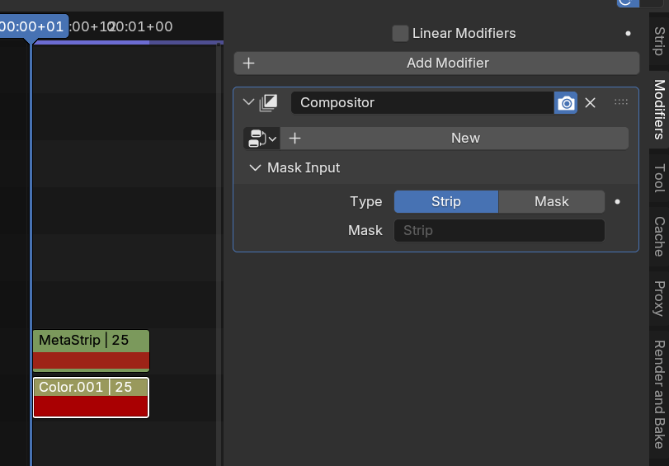The height and width of the screenshot is (466, 669).
Task: Edit the Compositor modifier name field
Action: [x=422, y=103]
